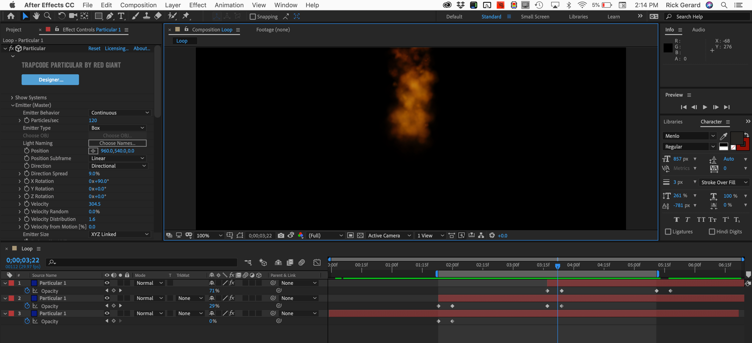This screenshot has height=343, width=752.
Task: Click the Search Help field
Action: coord(707,17)
